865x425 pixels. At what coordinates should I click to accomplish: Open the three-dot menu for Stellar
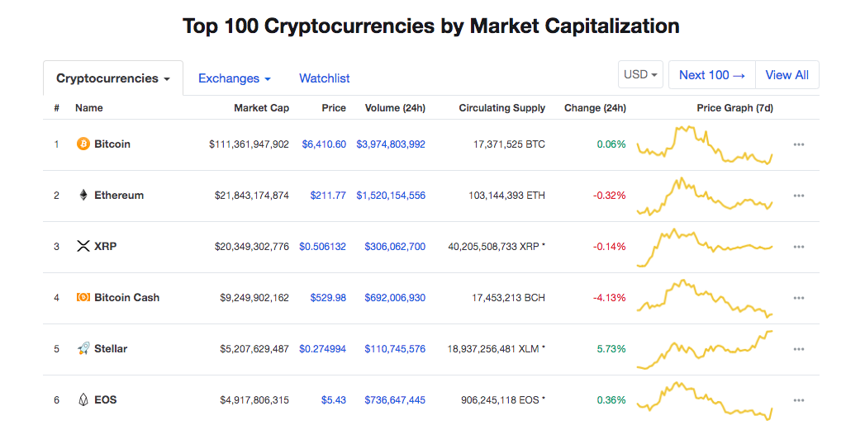tap(798, 349)
